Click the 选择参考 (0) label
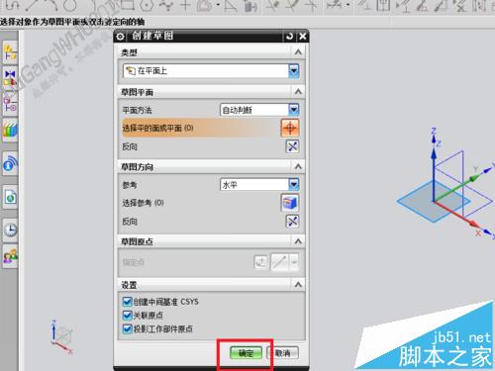Image resolution: width=495 pixels, height=371 pixels. [x=143, y=203]
